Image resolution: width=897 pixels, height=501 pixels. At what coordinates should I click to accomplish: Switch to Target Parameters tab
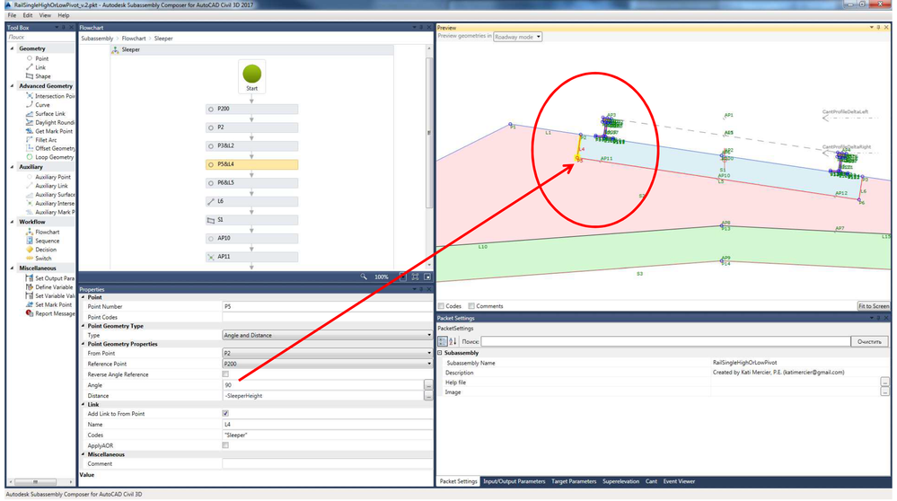574,481
